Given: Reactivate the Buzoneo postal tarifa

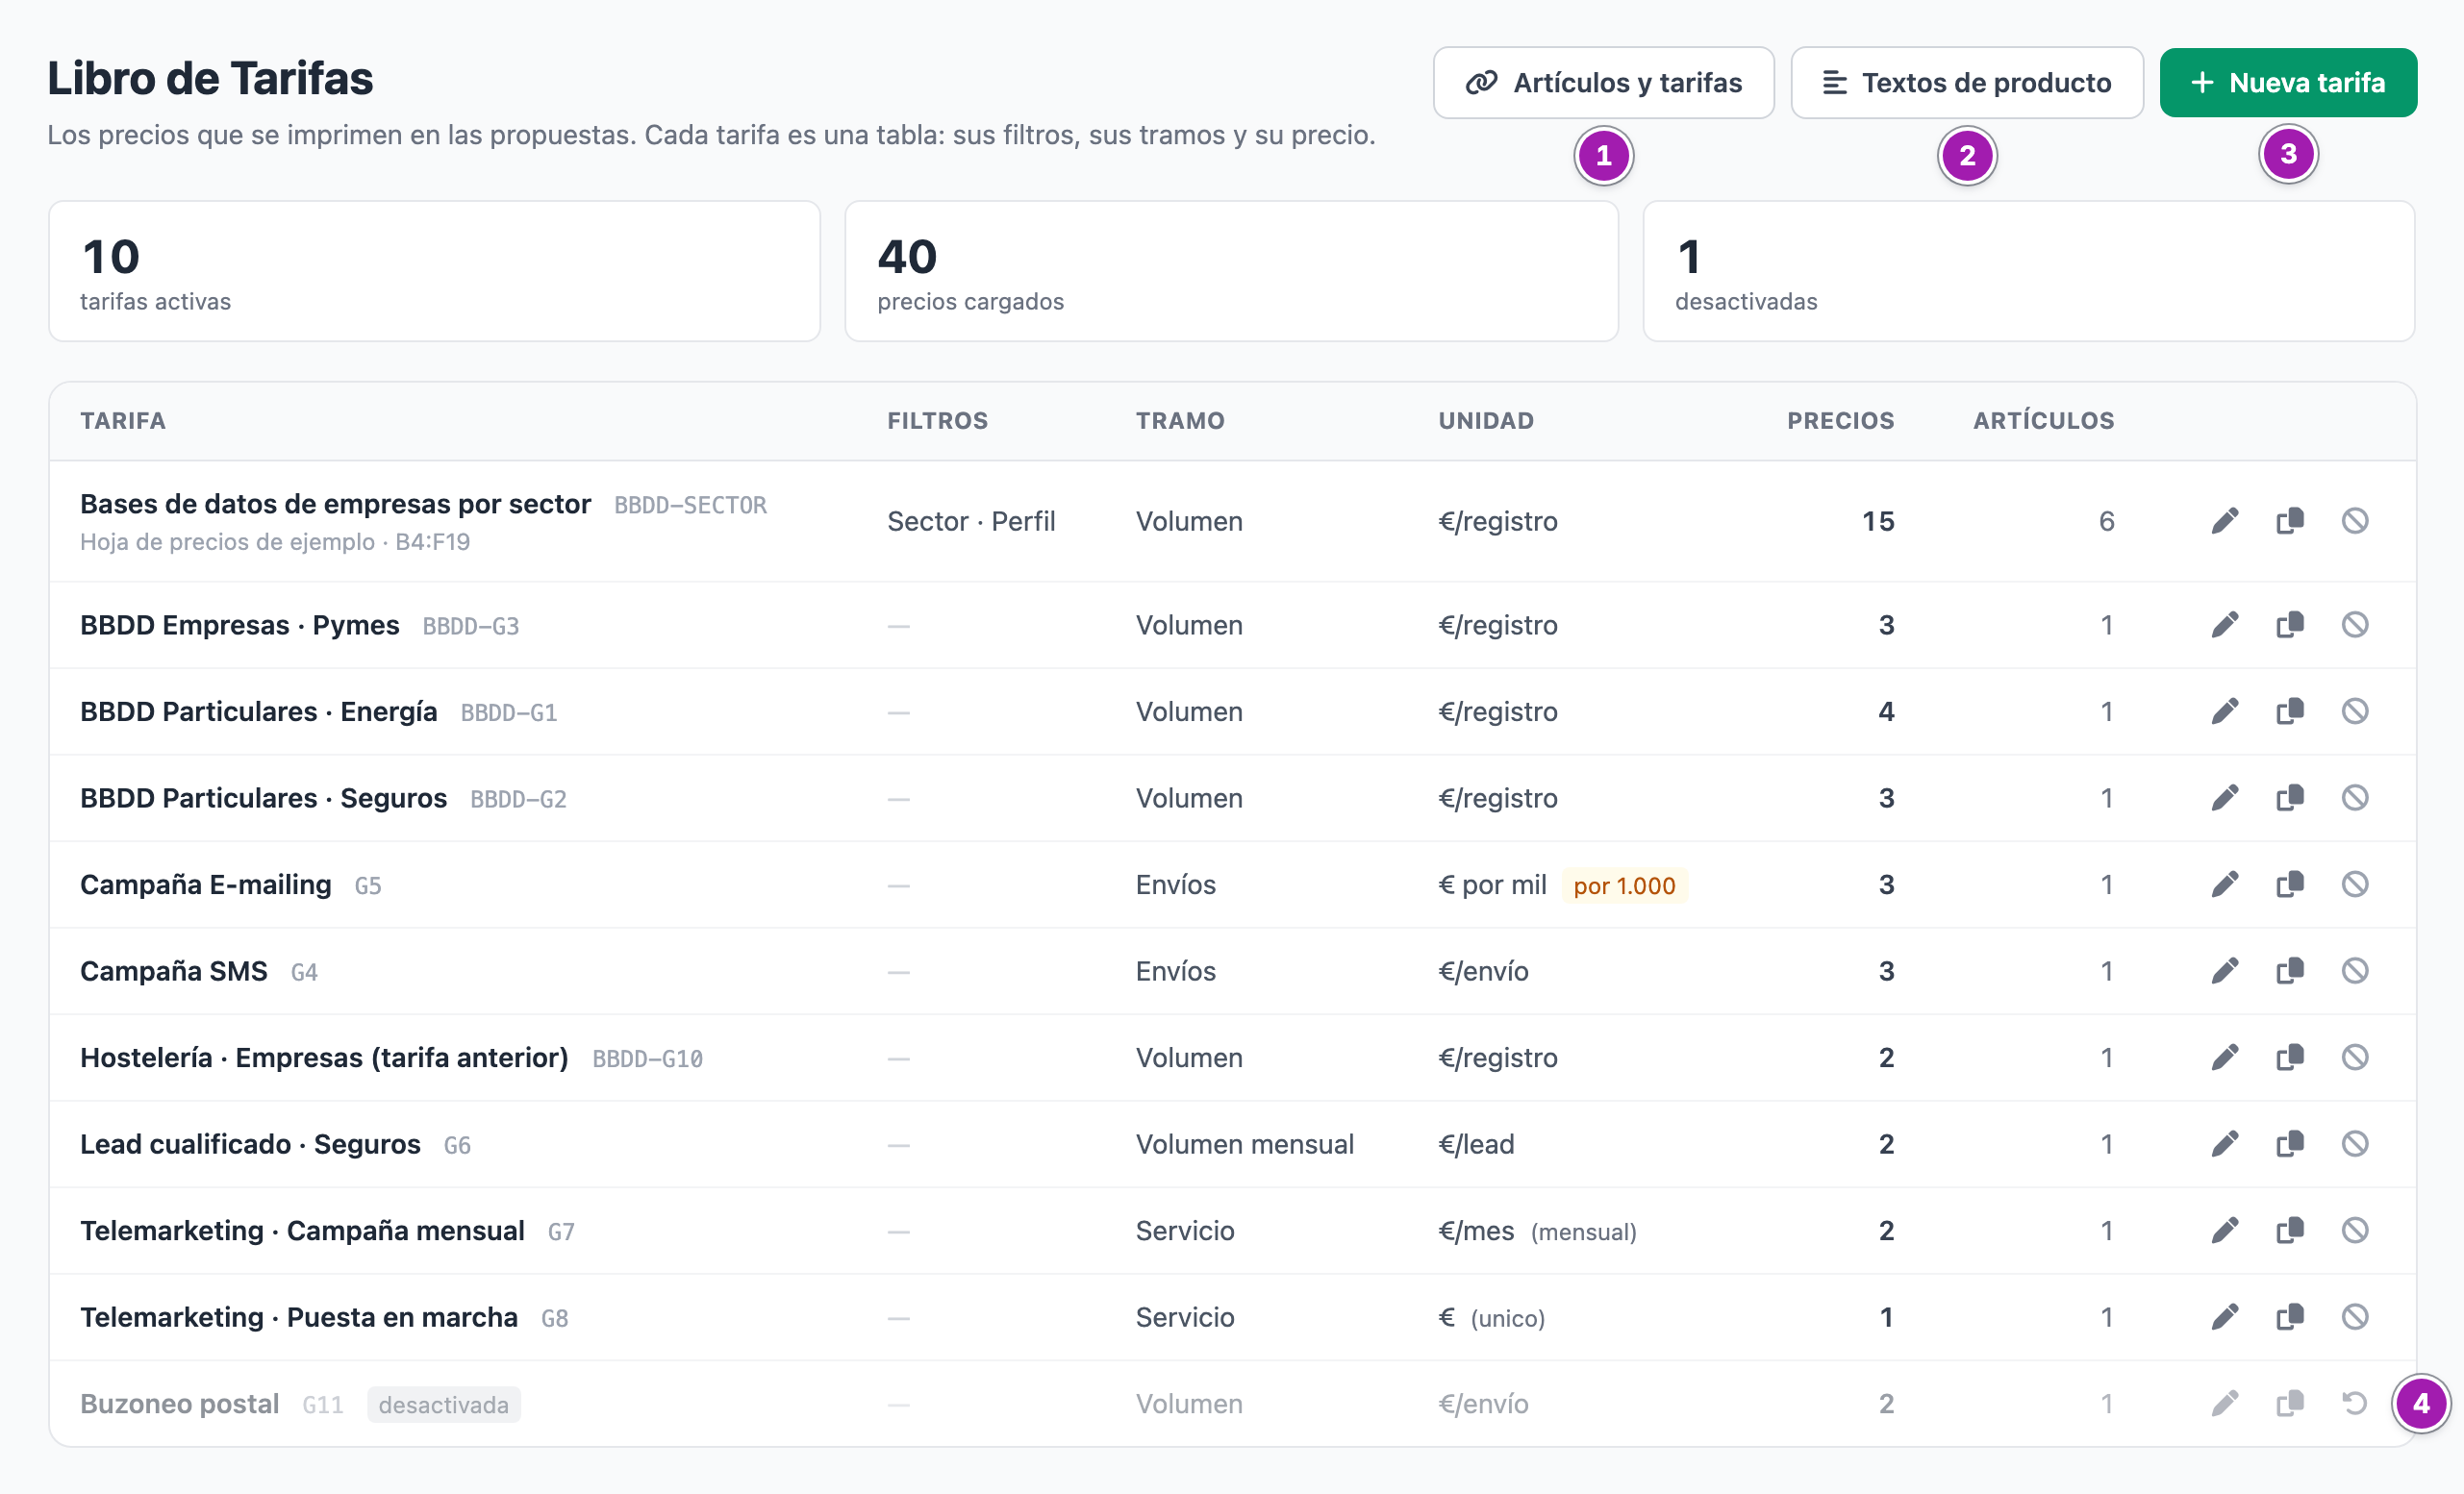Looking at the screenshot, I should tap(2355, 1404).
